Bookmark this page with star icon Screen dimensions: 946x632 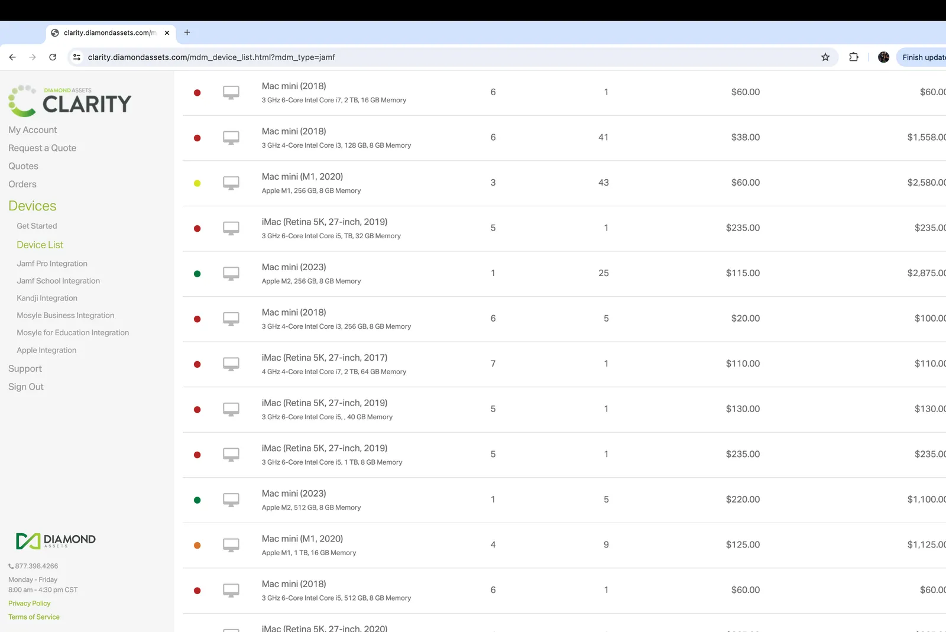pos(825,57)
